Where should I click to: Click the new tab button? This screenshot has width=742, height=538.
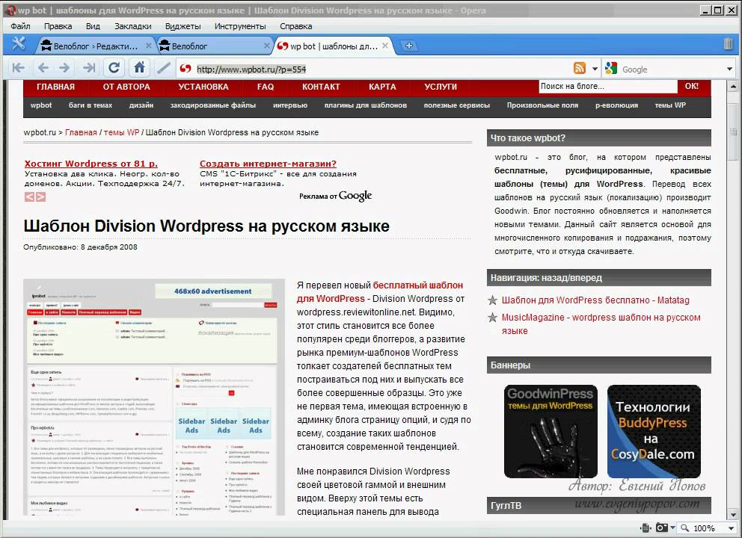408,46
